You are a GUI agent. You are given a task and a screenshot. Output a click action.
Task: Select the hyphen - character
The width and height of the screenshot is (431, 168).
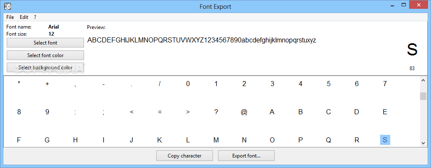pyautogui.click(x=103, y=84)
